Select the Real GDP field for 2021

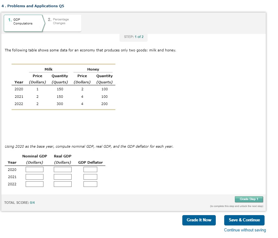pos(63,177)
